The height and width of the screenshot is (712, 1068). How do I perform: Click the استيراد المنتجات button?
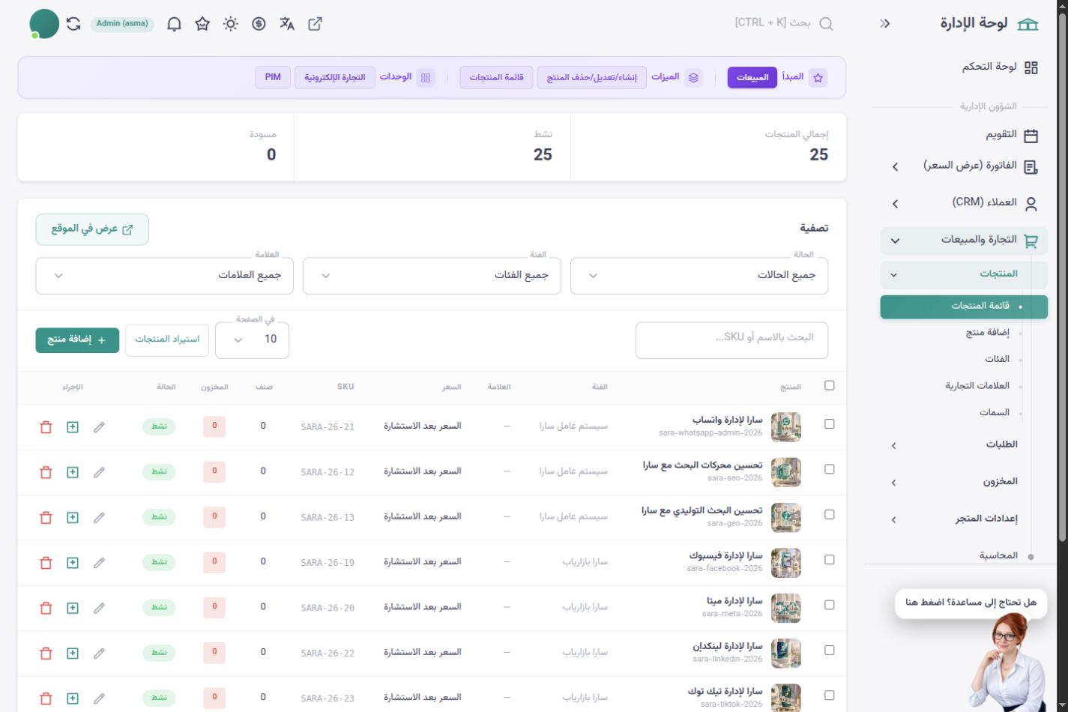(x=167, y=340)
